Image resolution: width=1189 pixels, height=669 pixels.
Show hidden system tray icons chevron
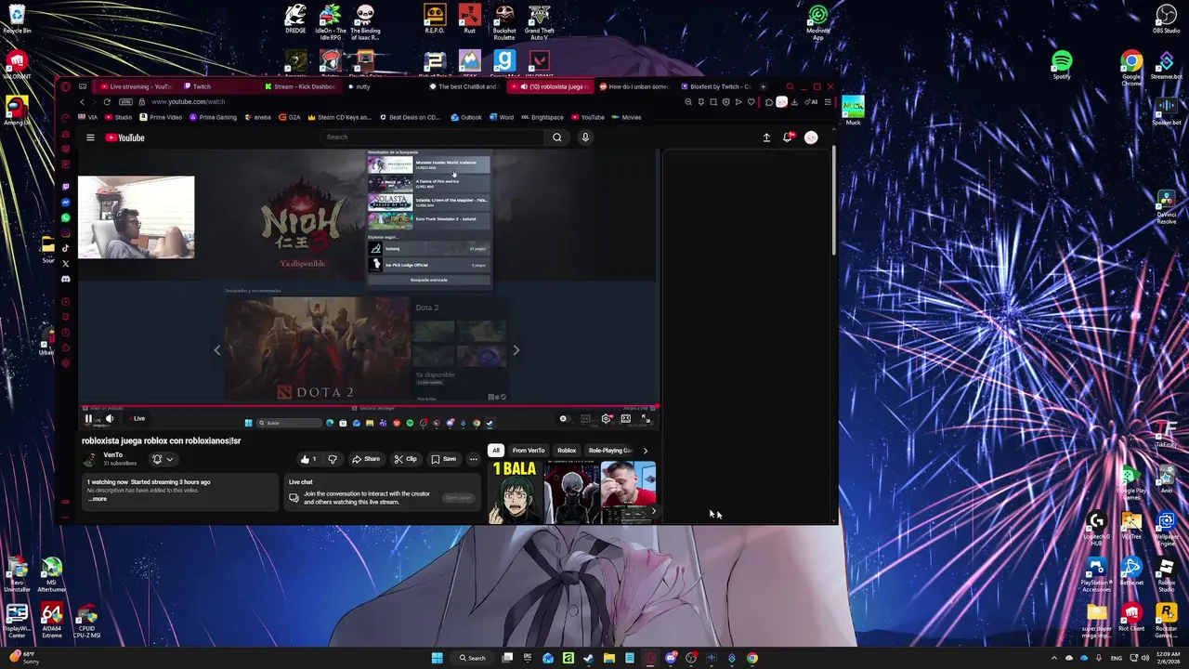(x=1054, y=658)
